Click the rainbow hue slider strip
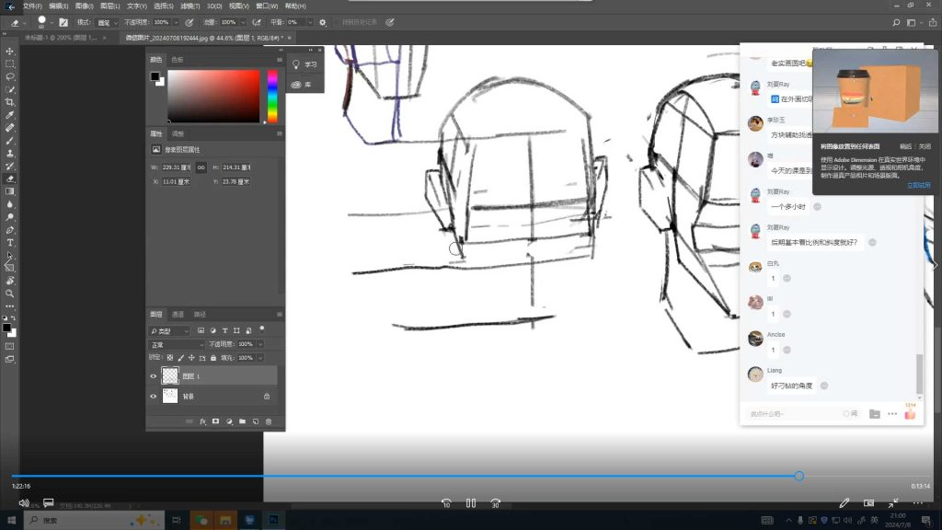The width and height of the screenshot is (942, 530). (x=272, y=96)
